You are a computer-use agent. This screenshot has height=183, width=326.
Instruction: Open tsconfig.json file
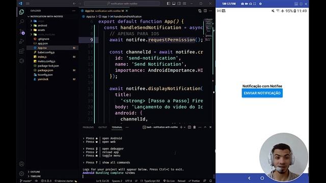(45, 75)
